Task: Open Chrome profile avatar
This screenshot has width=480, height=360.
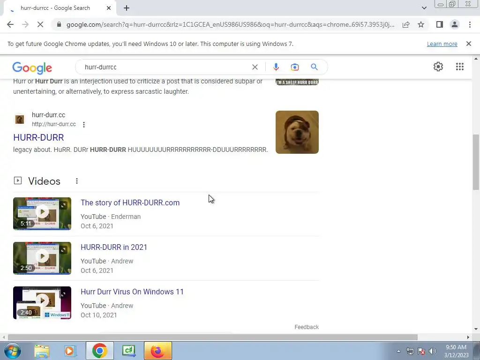Action: [x=455, y=24]
